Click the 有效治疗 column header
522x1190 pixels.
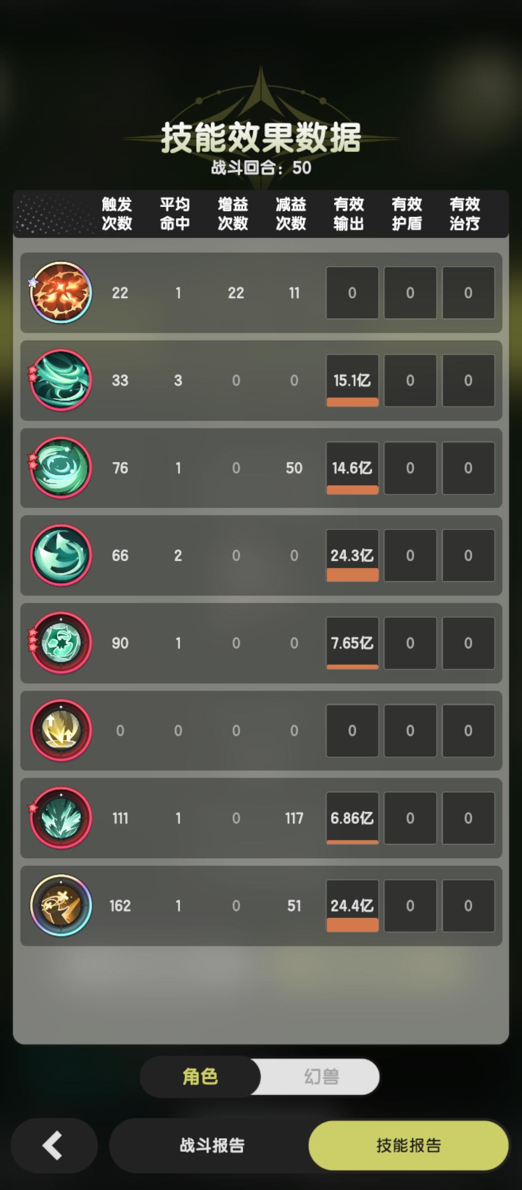pyautogui.click(x=464, y=214)
